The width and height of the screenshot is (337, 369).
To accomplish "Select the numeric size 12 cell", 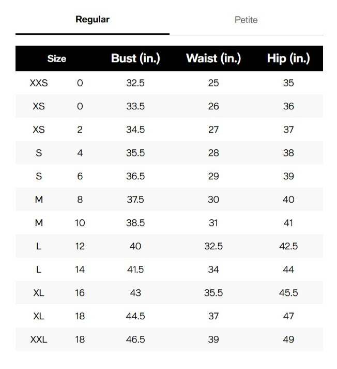I will click(80, 246).
